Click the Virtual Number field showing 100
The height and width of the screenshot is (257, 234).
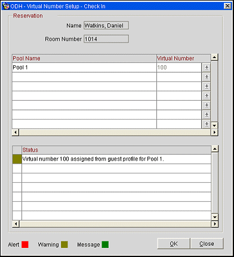179,68
